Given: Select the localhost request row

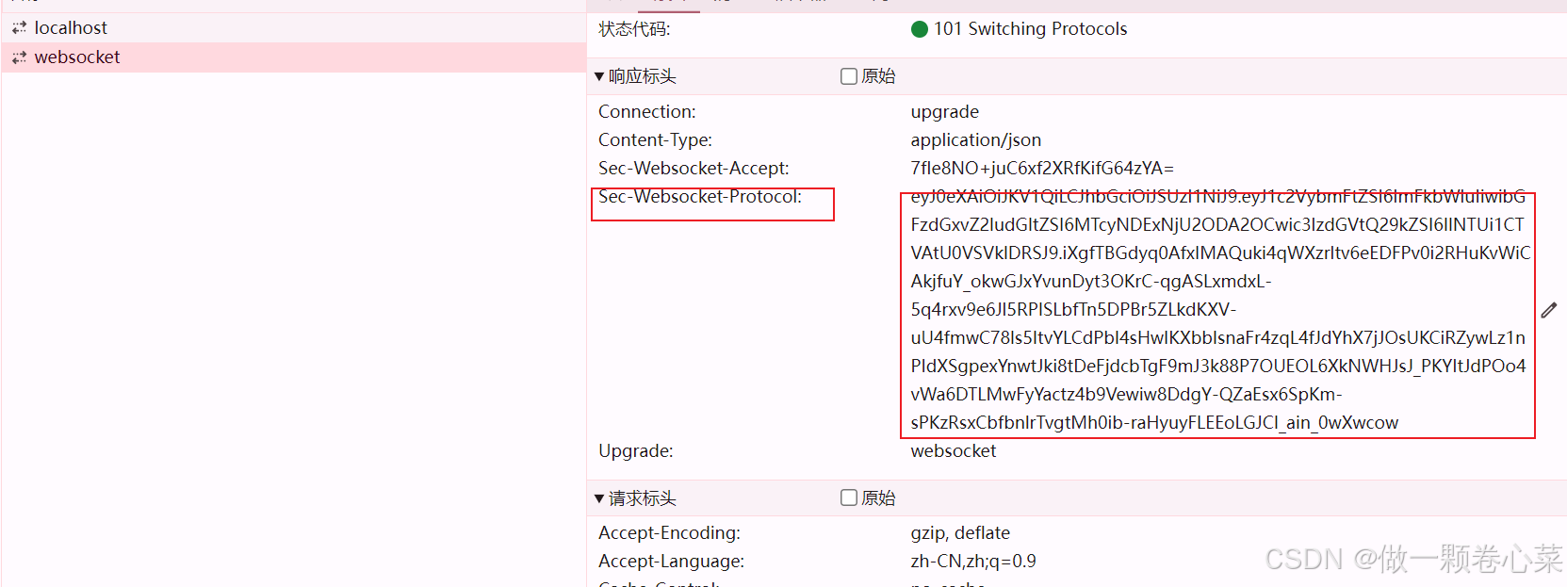Looking at the screenshot, I should pos(71,27).
